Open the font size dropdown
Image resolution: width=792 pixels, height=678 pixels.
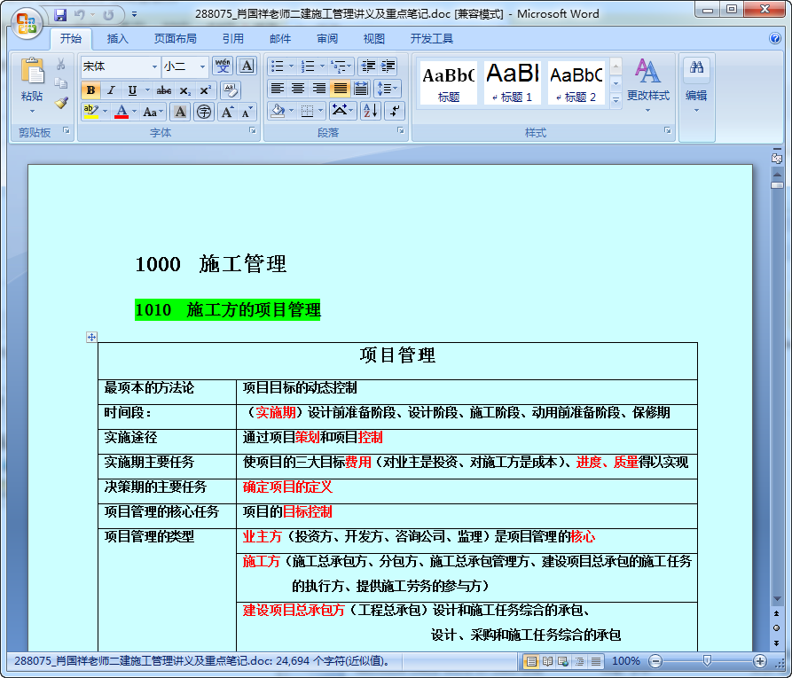(202, 66)
